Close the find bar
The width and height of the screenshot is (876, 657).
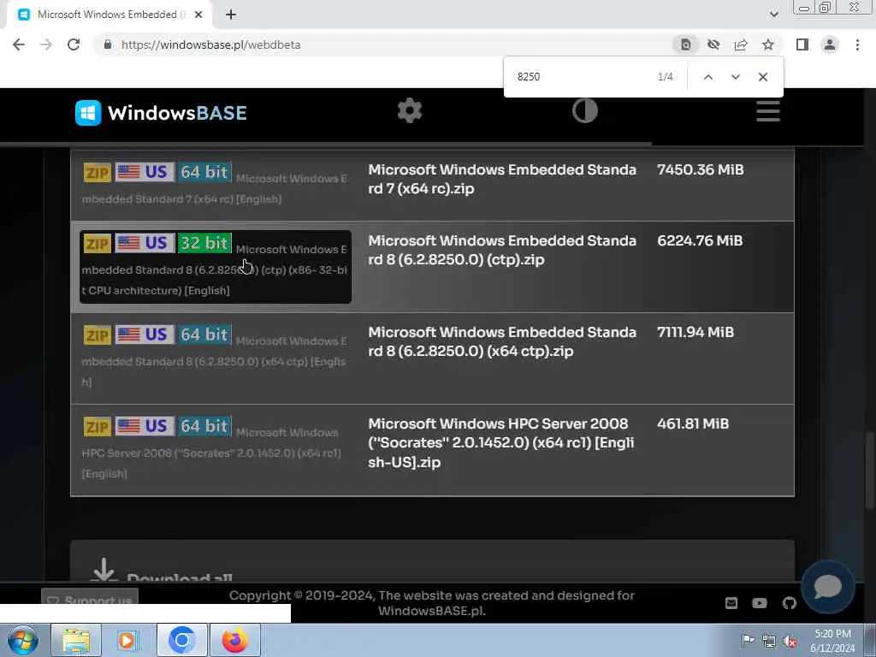pos(763,77)
